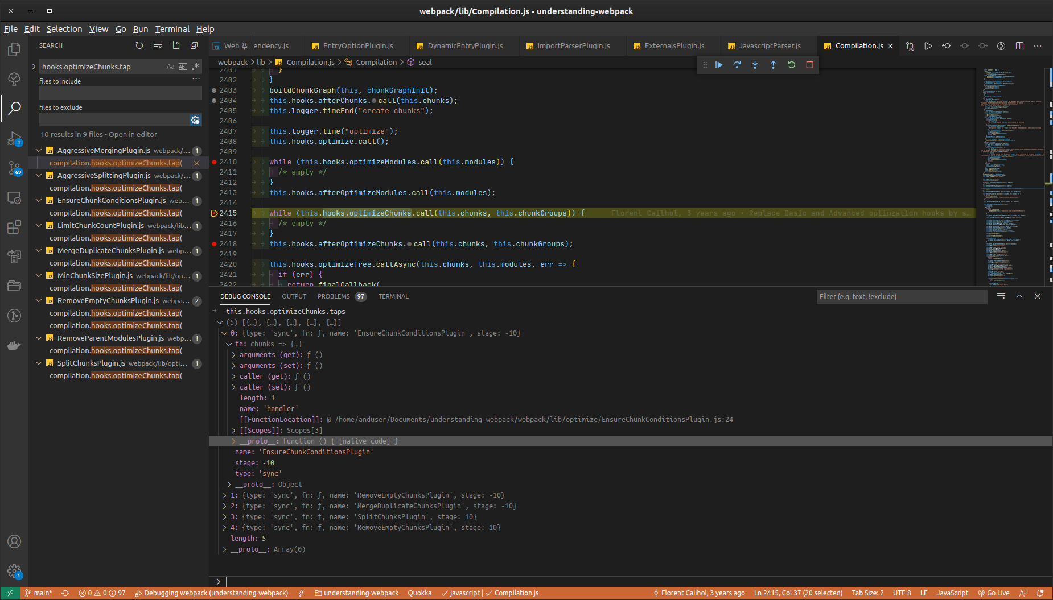Open the EnsureChunkConditionsPlugin.js function location link
The height and width of the screenshot is (600, 1053).
click(533, 419)
